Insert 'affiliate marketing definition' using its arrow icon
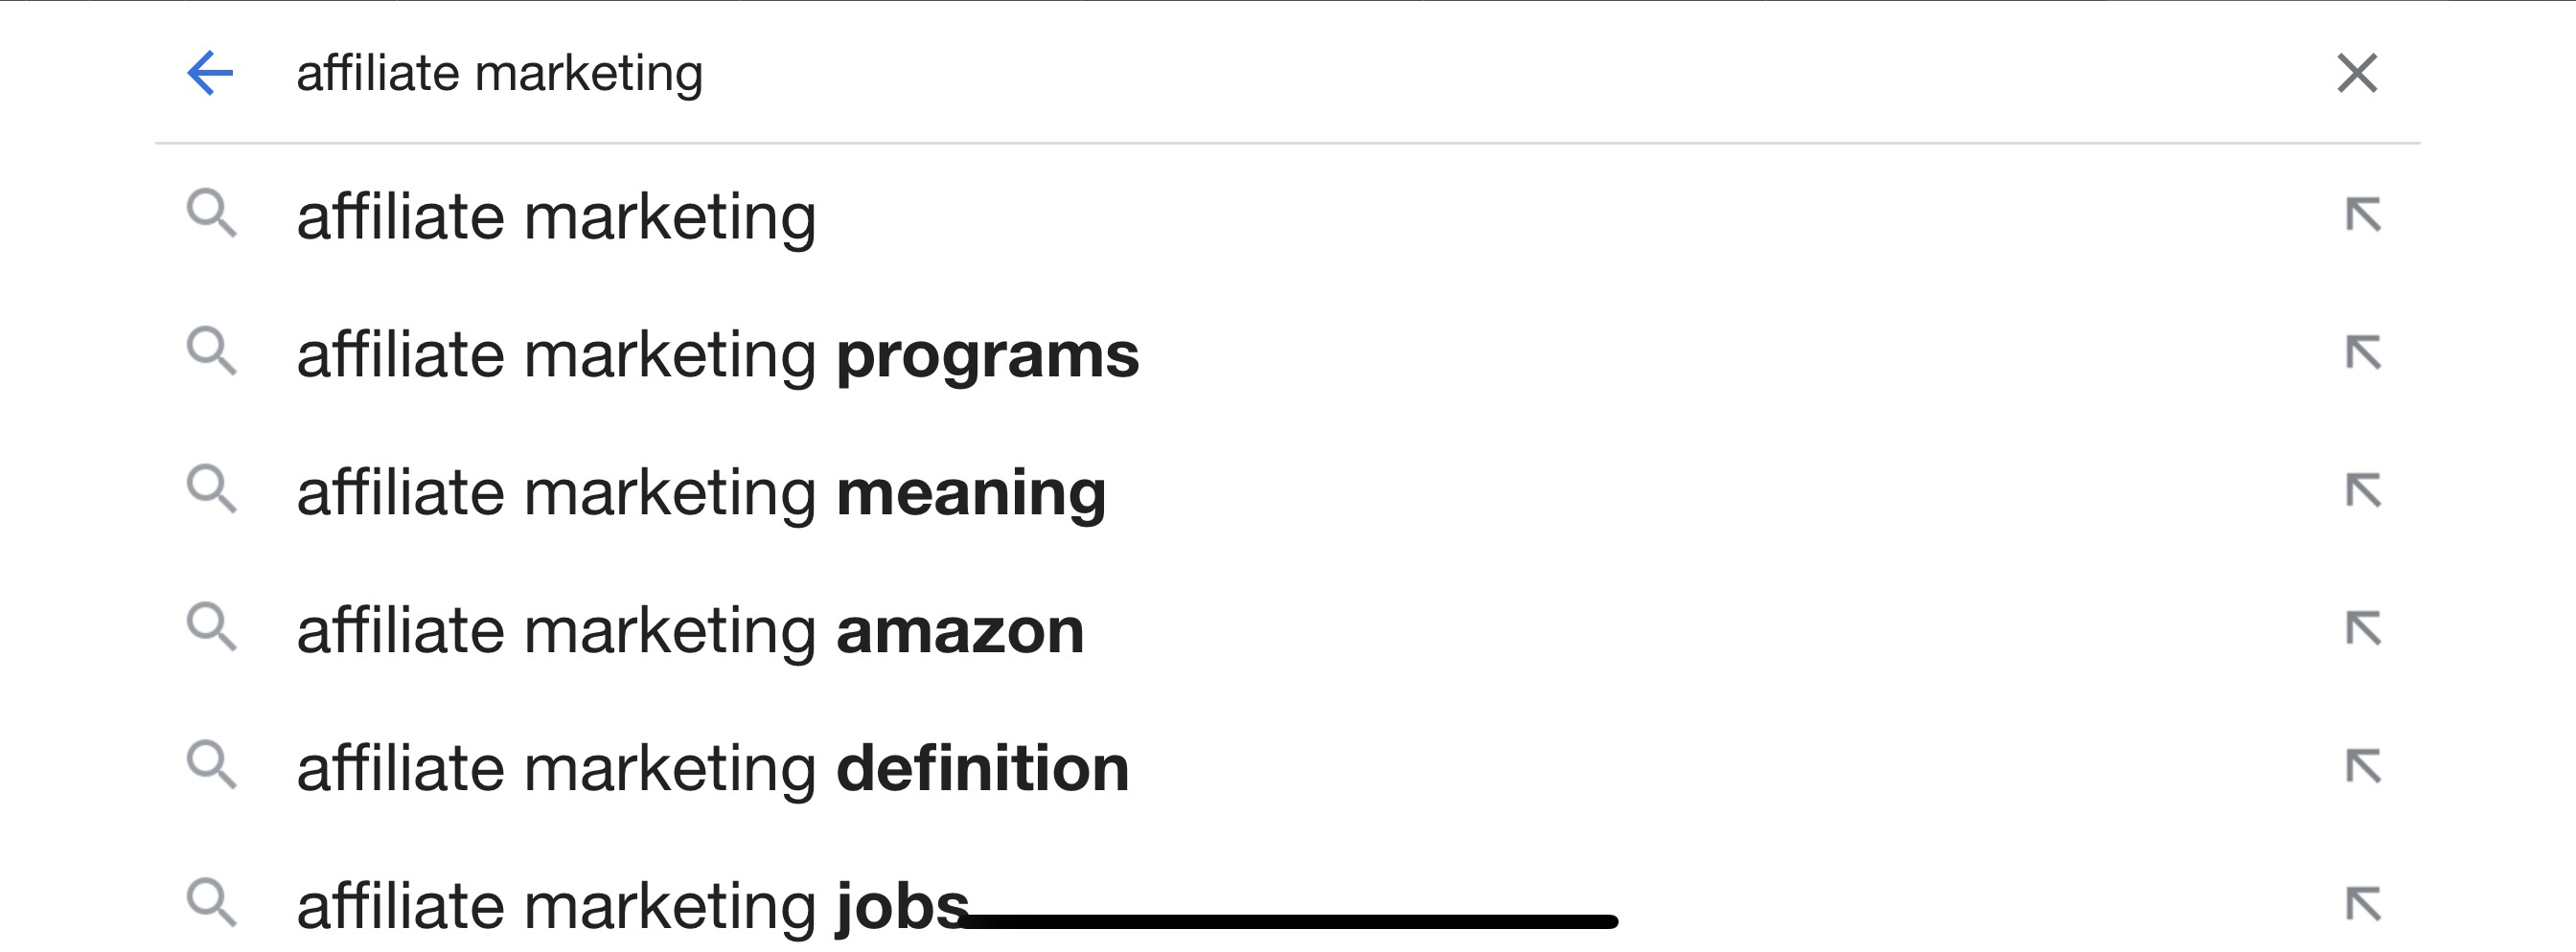 (2363, 767)
